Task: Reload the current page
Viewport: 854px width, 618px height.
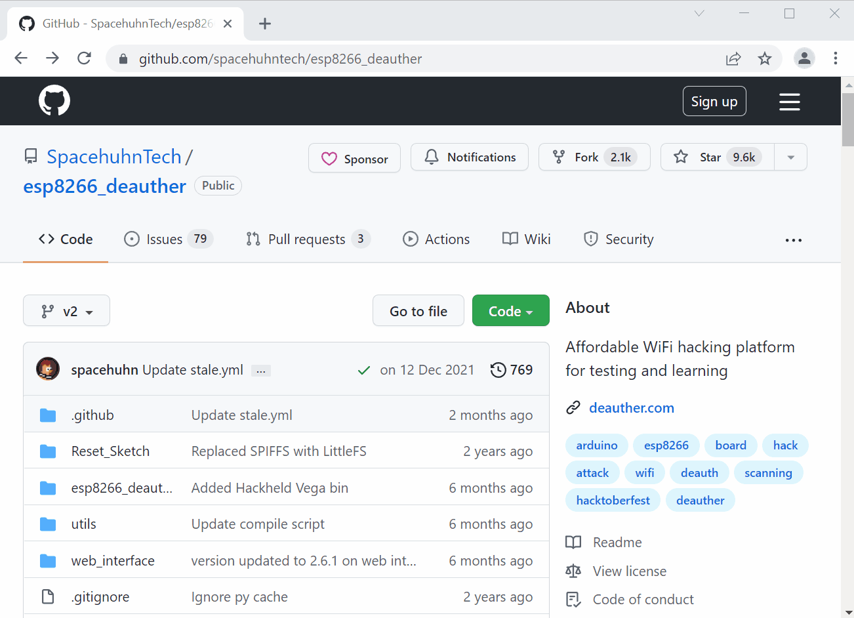Action: click(84, 58)
